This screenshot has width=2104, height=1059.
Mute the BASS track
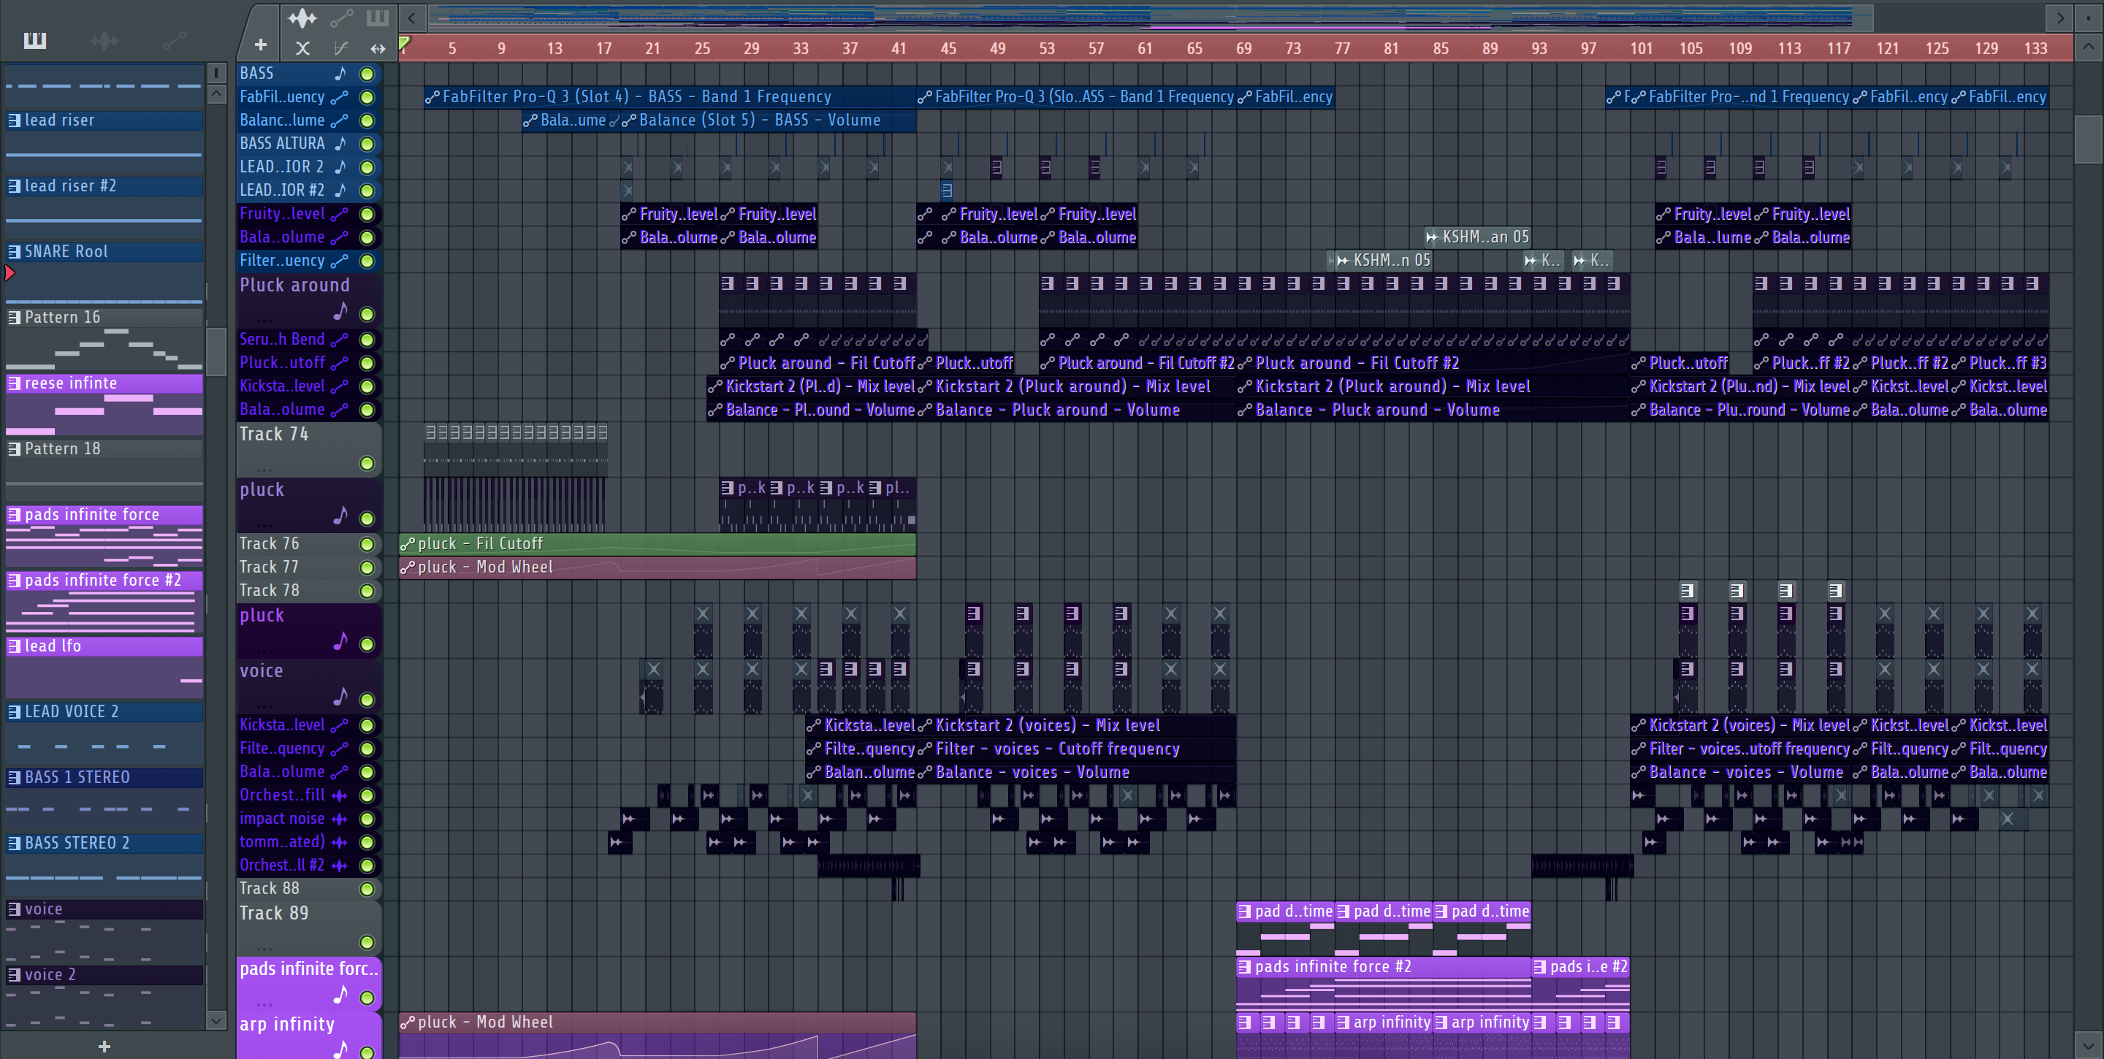click(x=367, y=74)
